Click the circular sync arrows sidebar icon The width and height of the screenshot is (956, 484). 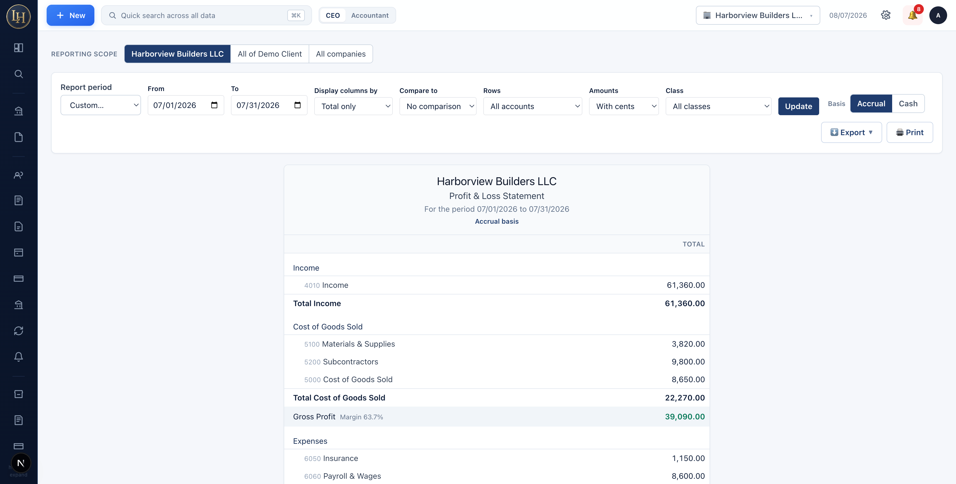[x=19, y=331]
